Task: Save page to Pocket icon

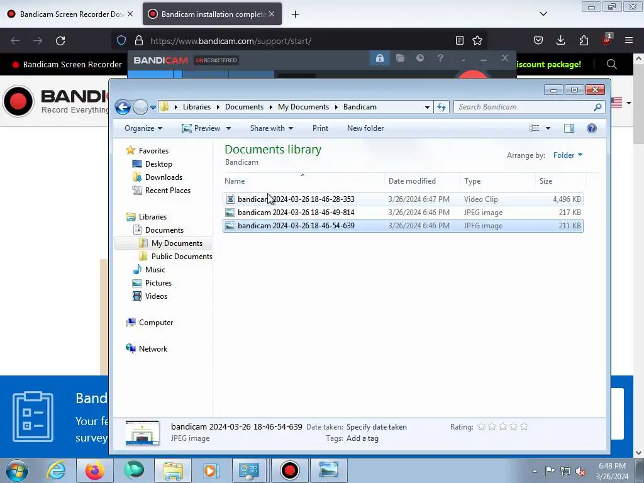Action: pyautogui.click(x=538, y=40)
